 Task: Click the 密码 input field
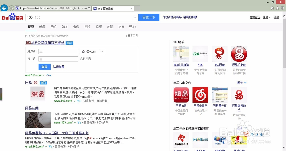coord(58,59)
